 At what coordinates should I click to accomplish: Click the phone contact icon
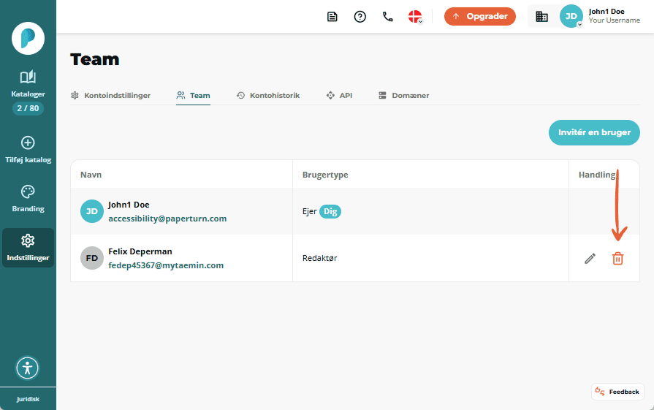tap(388, 17)
